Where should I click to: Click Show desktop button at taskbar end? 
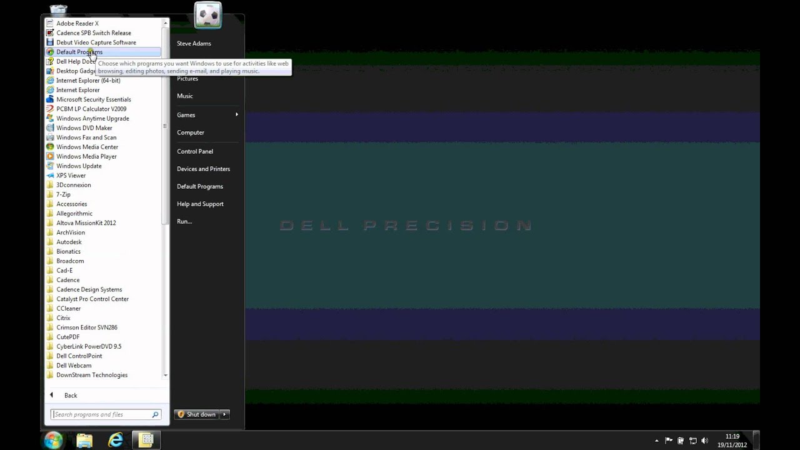point(756,441)
